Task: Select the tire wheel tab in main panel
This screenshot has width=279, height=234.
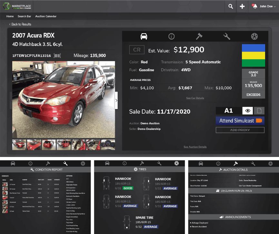Action: [x=254, y=36]
